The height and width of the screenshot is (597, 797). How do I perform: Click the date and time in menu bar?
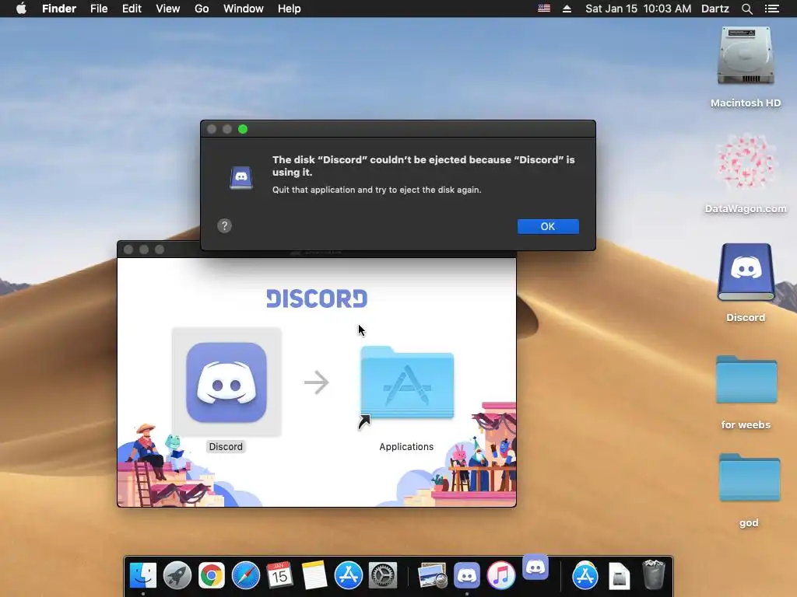638,9
